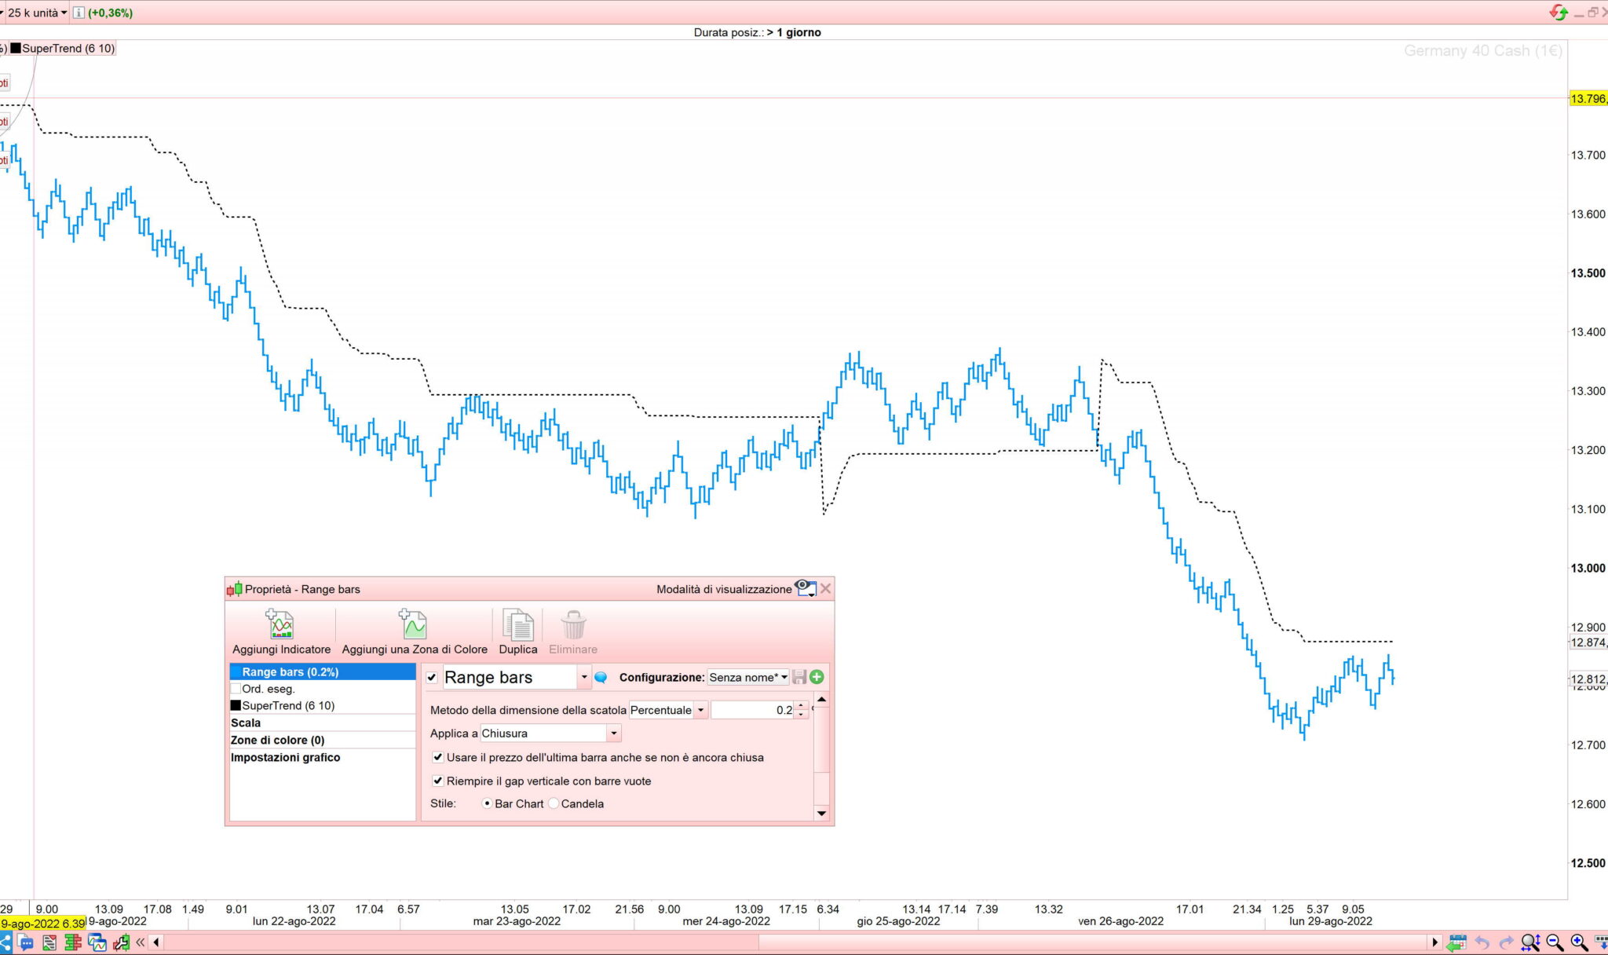The image size is (1608, 955).
Task: Open Impostazioni grafico section
Action: pyautogui.click(x=285, y=757)
